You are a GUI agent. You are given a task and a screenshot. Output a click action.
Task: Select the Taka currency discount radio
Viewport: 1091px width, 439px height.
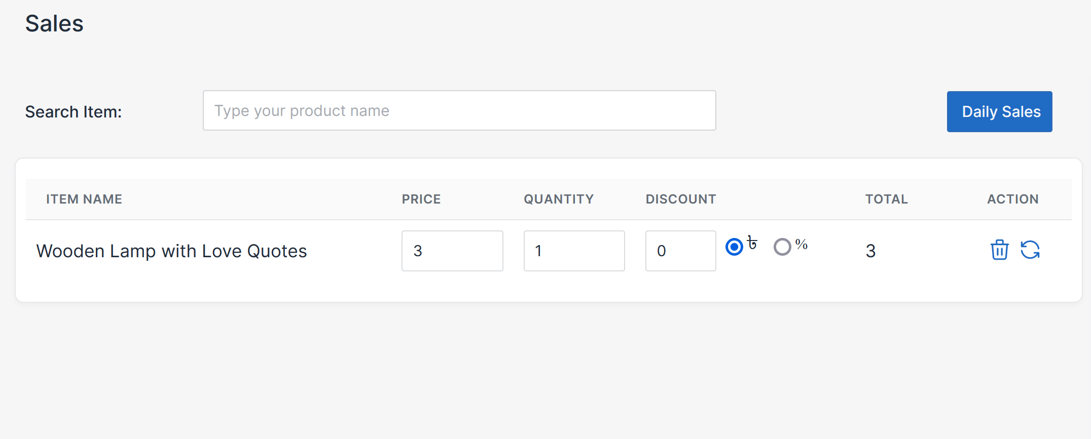(734, 247)
